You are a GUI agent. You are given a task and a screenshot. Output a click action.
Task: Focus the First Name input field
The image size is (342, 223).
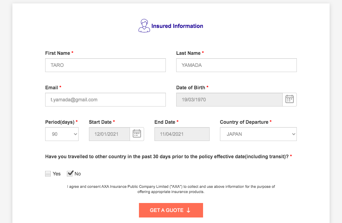(105, 65)
